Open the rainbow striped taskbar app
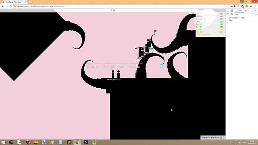Viewport: 258px width, 145px height. coord(36,142)
